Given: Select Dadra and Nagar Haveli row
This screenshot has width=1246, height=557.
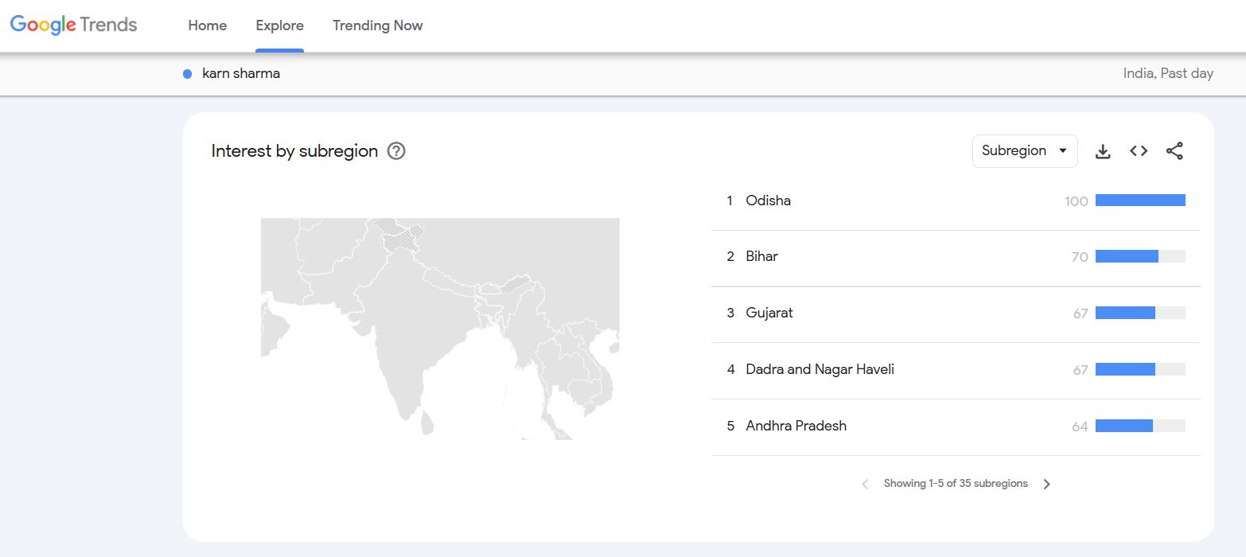Looking at the screenshot, I should coord(956,370).
